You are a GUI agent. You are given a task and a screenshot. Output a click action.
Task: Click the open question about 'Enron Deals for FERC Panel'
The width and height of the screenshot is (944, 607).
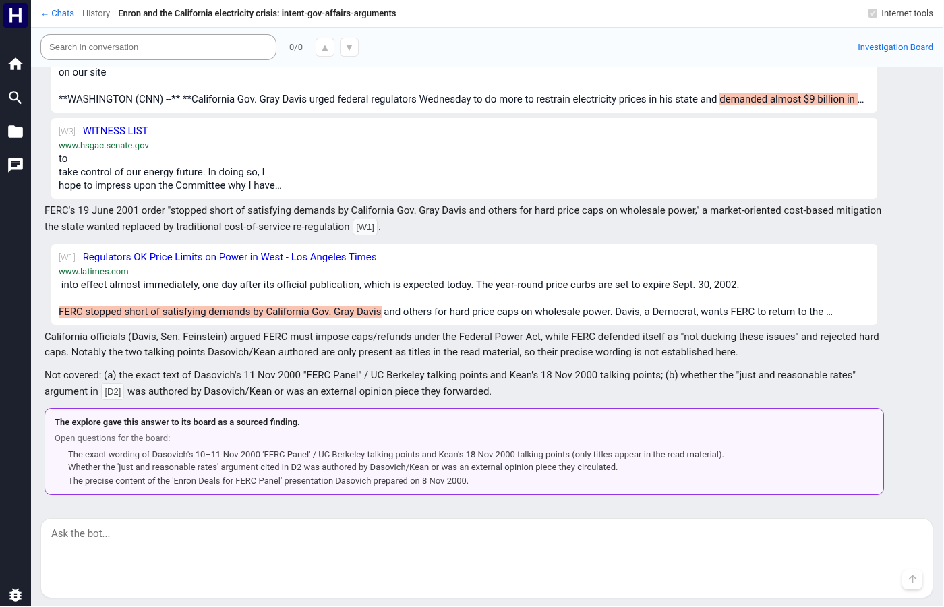pyautogui.click(x=268, y=481)
